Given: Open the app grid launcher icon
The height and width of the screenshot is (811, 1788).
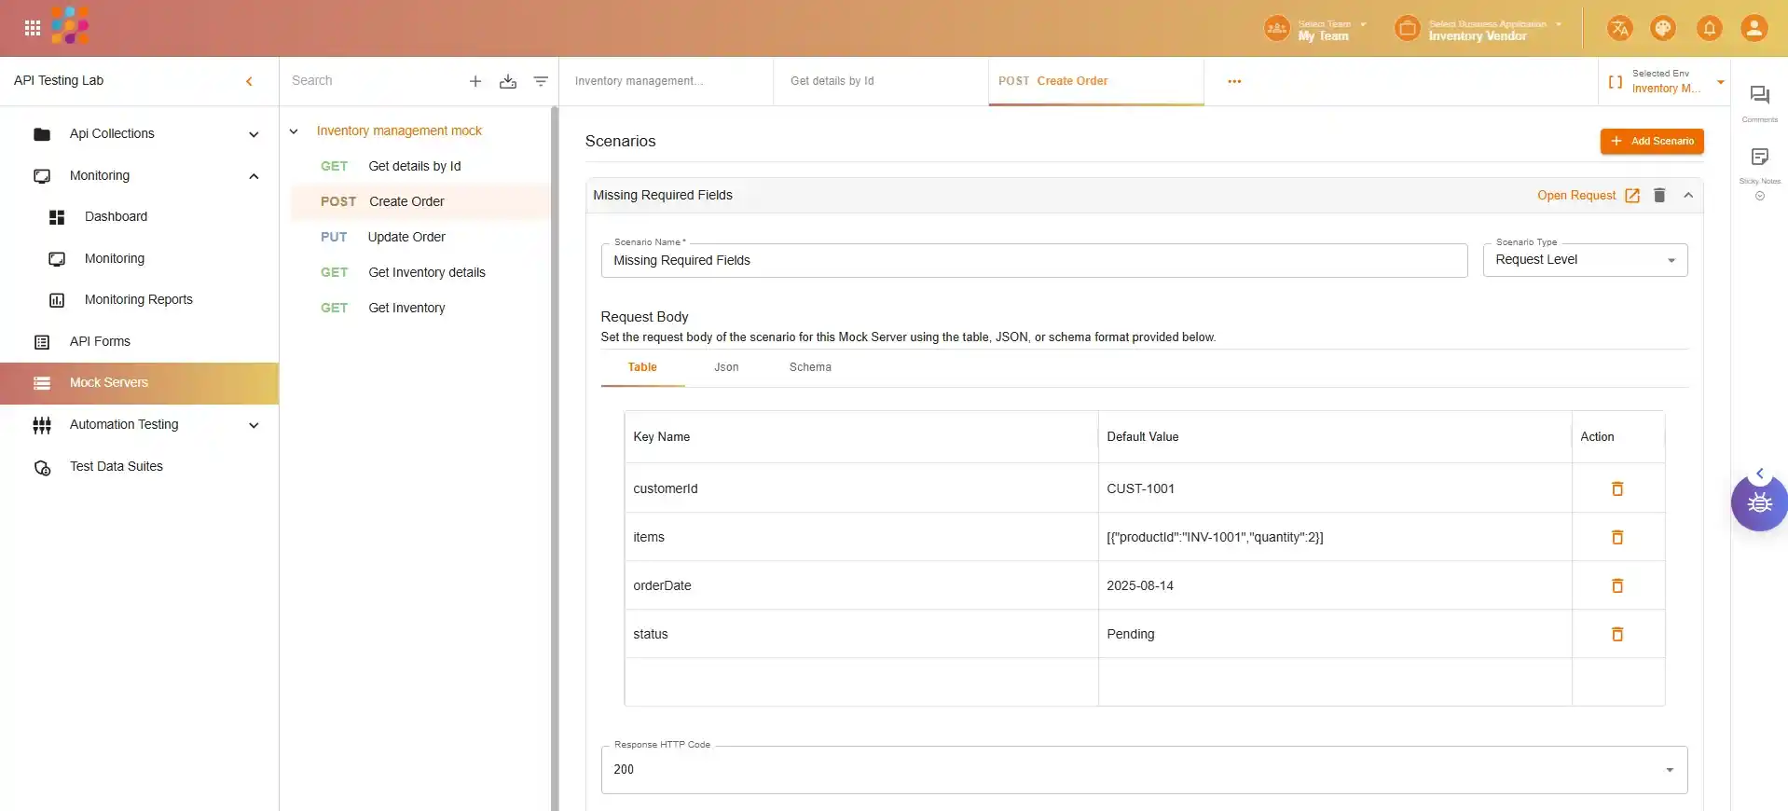Looking at the screenshot, I should (x=33, y=28).
